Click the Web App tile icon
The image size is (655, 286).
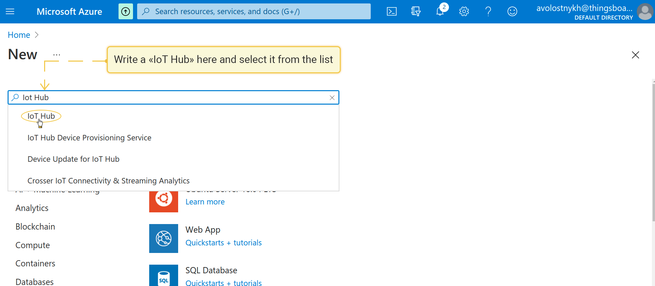(164, 239)
